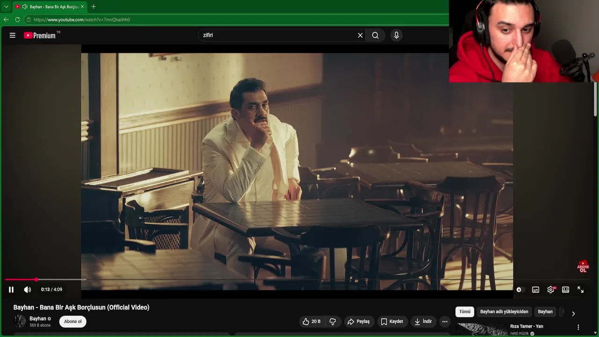The width and height of the screenshot is (599, 337).
Task: Open the YouTube hamburger guide menu
Action: pos(13,35)
